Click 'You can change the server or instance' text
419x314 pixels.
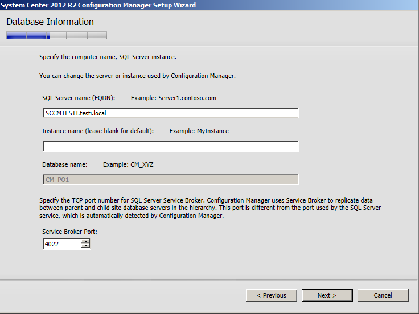coord(137,76)
